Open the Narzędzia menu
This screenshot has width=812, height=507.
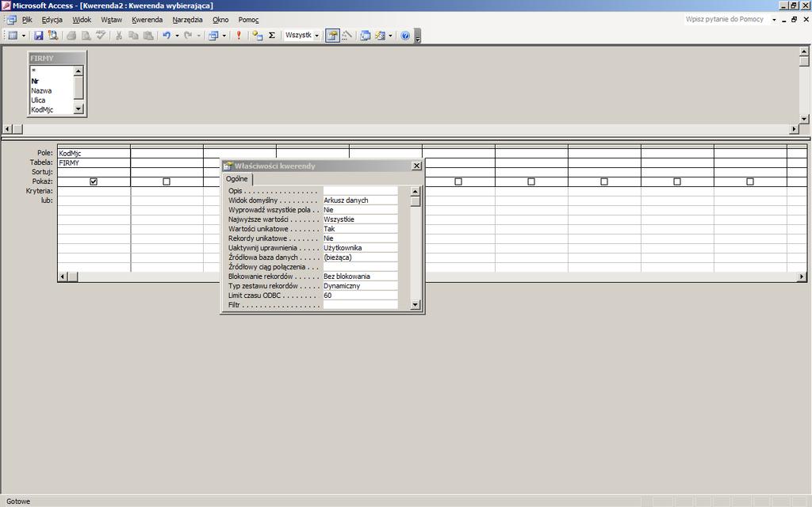[x=187, y=20]
